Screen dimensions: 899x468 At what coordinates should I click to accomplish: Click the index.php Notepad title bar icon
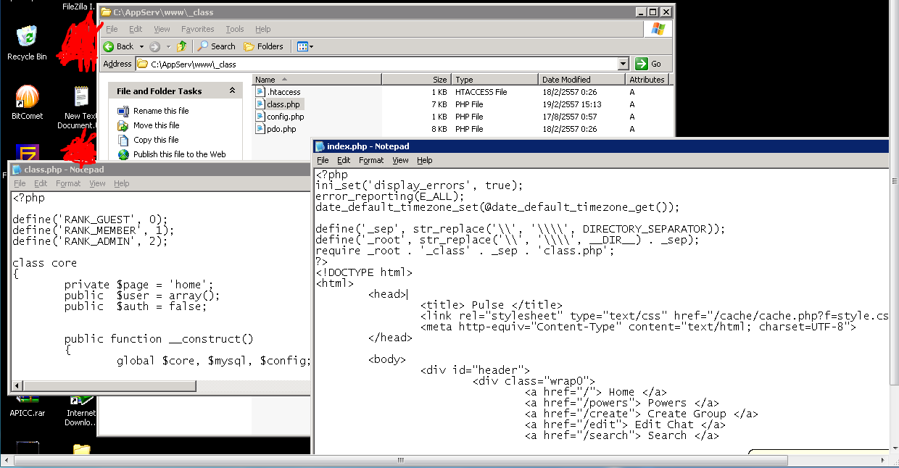pos(320,146)
